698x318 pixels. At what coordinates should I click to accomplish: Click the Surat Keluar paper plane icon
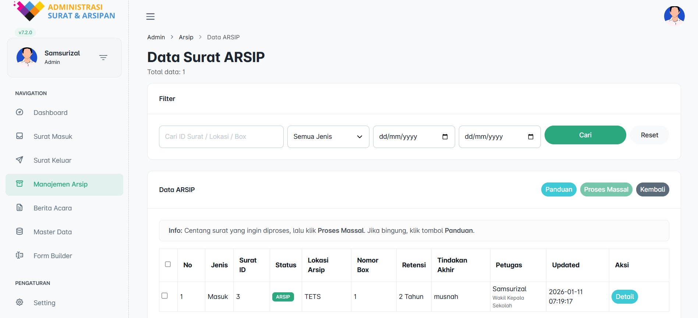click(x=20, y=160)
